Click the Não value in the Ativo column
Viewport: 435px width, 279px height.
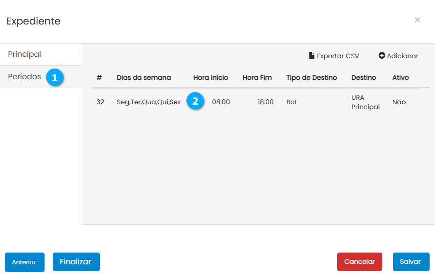399,102
